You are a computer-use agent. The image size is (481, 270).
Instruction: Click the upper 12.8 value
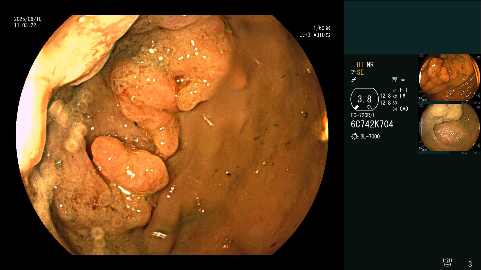click(385, 96)
